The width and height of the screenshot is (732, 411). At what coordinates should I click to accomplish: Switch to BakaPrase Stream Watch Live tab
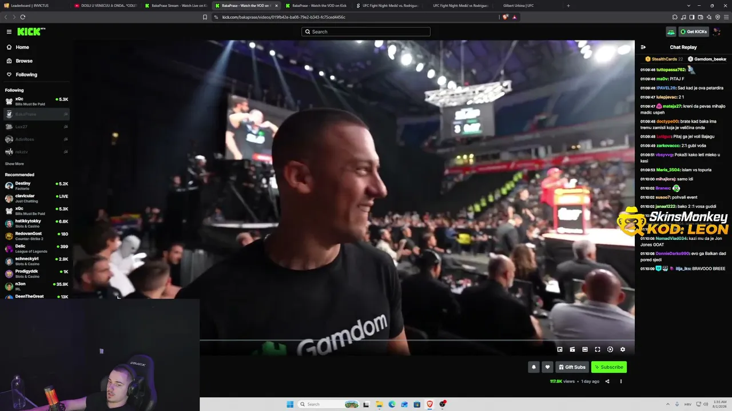(x=176, y=6)
